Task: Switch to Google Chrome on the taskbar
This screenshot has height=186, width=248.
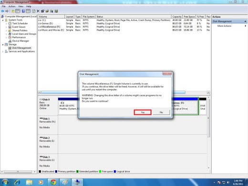Action: (x=53, y=182)
